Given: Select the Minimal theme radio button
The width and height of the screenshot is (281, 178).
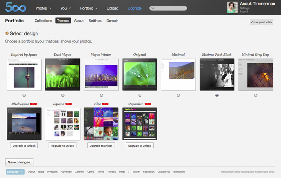Looking at the screenshot, I should coord(178,96).
